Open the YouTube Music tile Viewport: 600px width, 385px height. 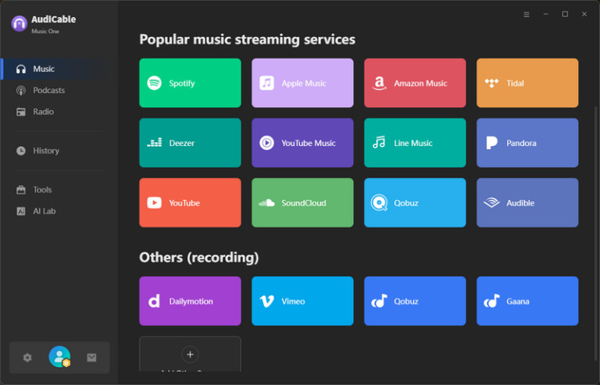[x=302, y=143]
